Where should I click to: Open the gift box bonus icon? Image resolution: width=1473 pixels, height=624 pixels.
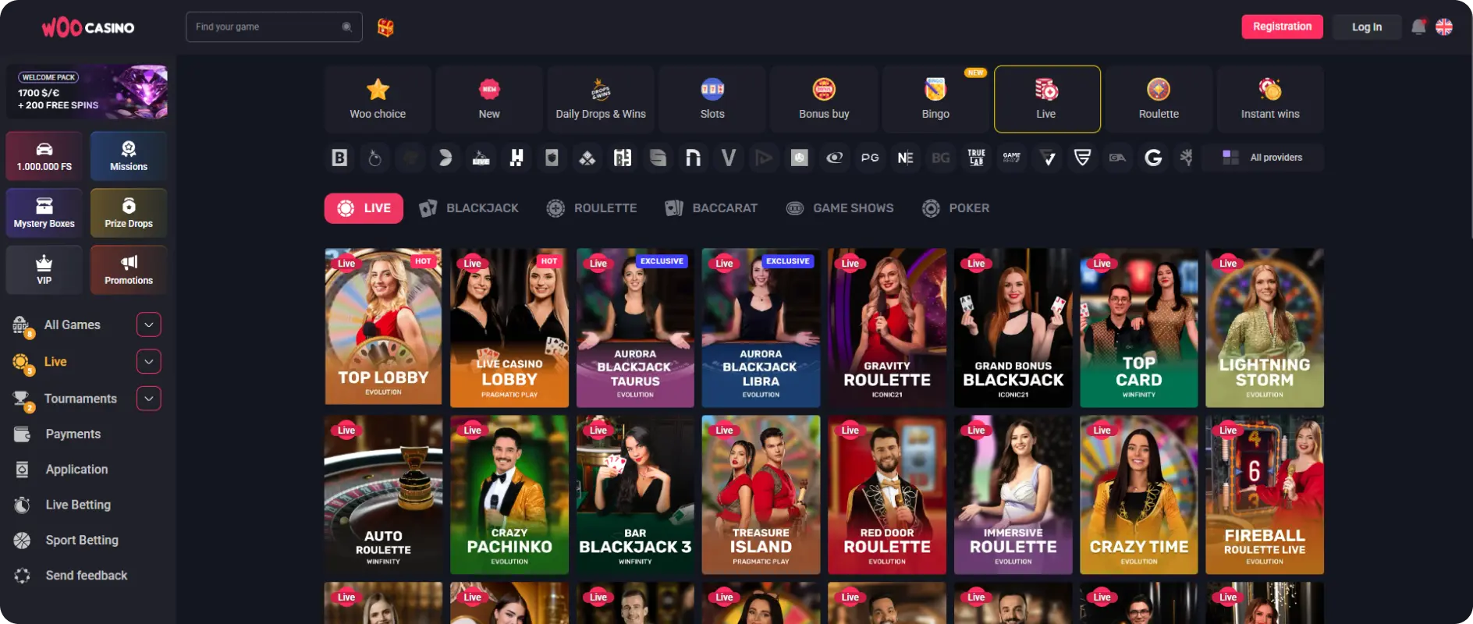point(385,27)
